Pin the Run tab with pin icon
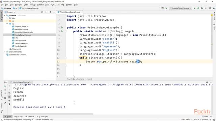This screenshot has height=121, width=216. point(5,103)
